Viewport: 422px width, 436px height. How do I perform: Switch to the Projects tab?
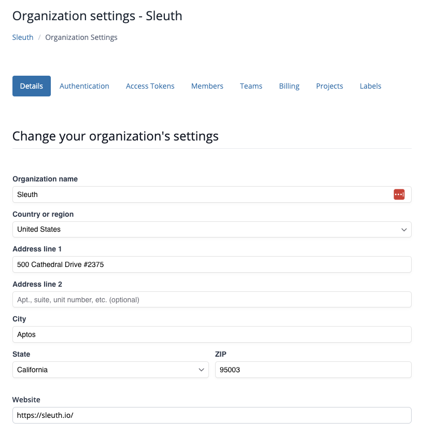point(329,86)
